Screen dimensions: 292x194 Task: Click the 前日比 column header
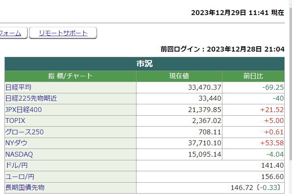point(254,76)
